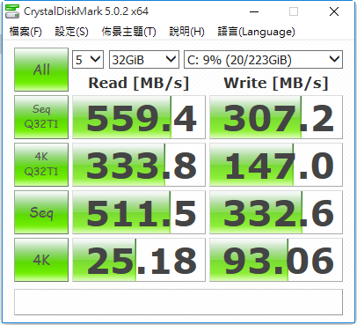Start the 4K Q32T1 benchmark
The height and width of the screenshot is (325, 357).
click(x=41, y=165)
